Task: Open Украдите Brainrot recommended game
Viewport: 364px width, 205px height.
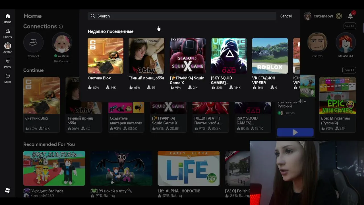Action: coord(54,168)
